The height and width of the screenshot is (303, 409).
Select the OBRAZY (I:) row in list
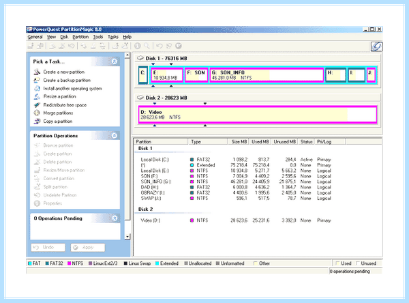236,192
